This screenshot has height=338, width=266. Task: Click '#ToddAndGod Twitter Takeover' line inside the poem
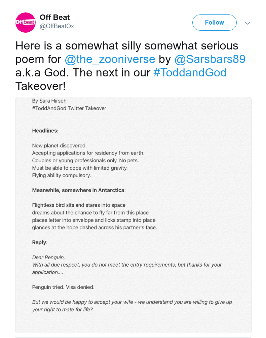coord(69,108)
